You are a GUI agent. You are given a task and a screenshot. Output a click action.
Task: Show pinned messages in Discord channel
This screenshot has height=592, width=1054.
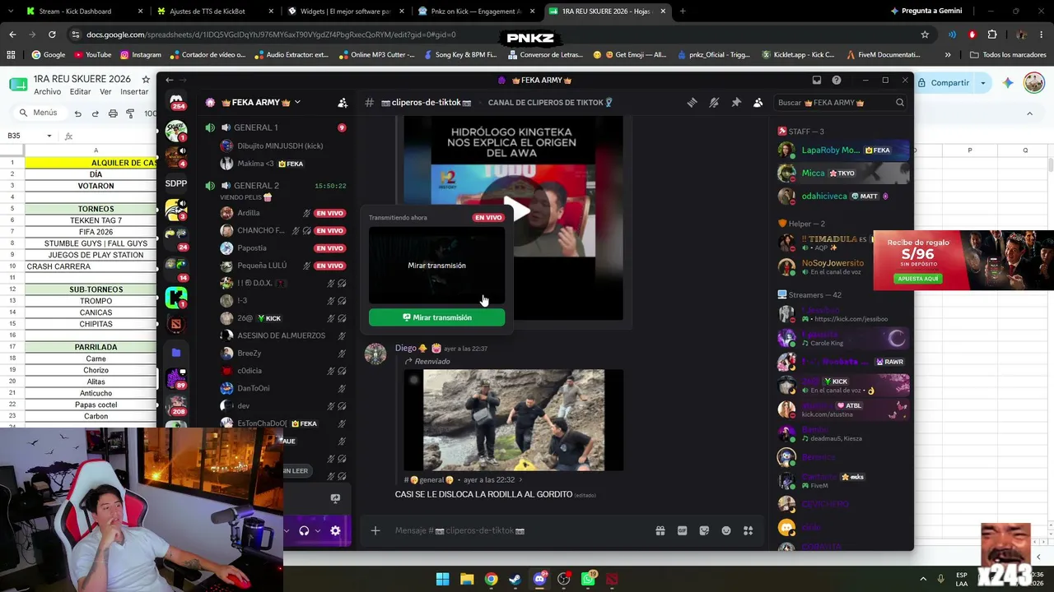736,103
